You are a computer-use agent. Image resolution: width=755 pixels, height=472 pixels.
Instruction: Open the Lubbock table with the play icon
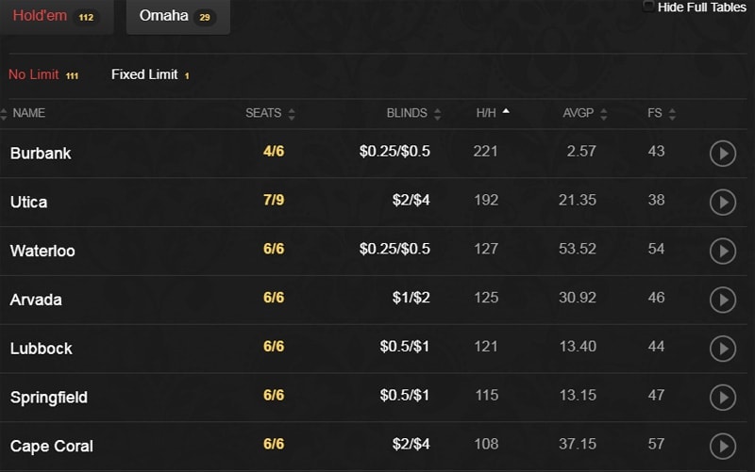point(723,349)
